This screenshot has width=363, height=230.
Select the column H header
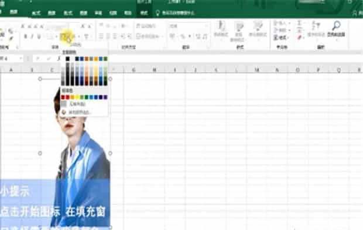coord(154,70)
